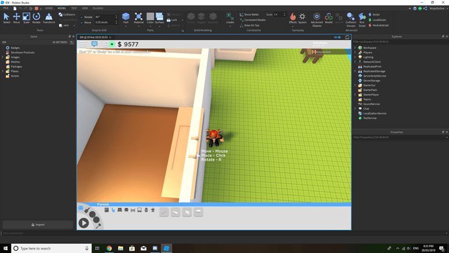Viewport: 449px width, 253px height.
Task: Click the green plus money icon
Action: (112, 44)
